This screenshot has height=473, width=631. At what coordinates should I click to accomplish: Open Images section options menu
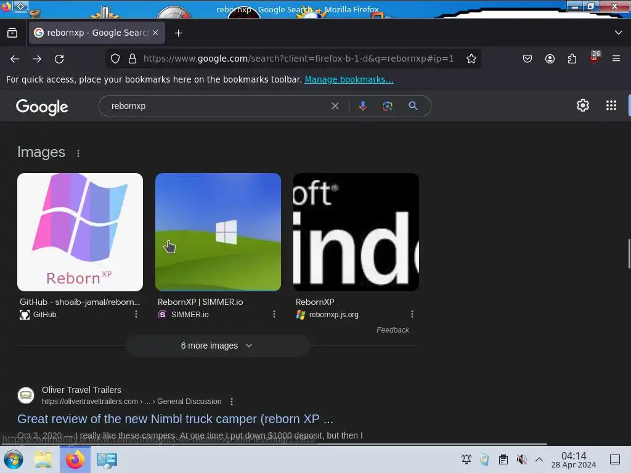tap(78, 153)
